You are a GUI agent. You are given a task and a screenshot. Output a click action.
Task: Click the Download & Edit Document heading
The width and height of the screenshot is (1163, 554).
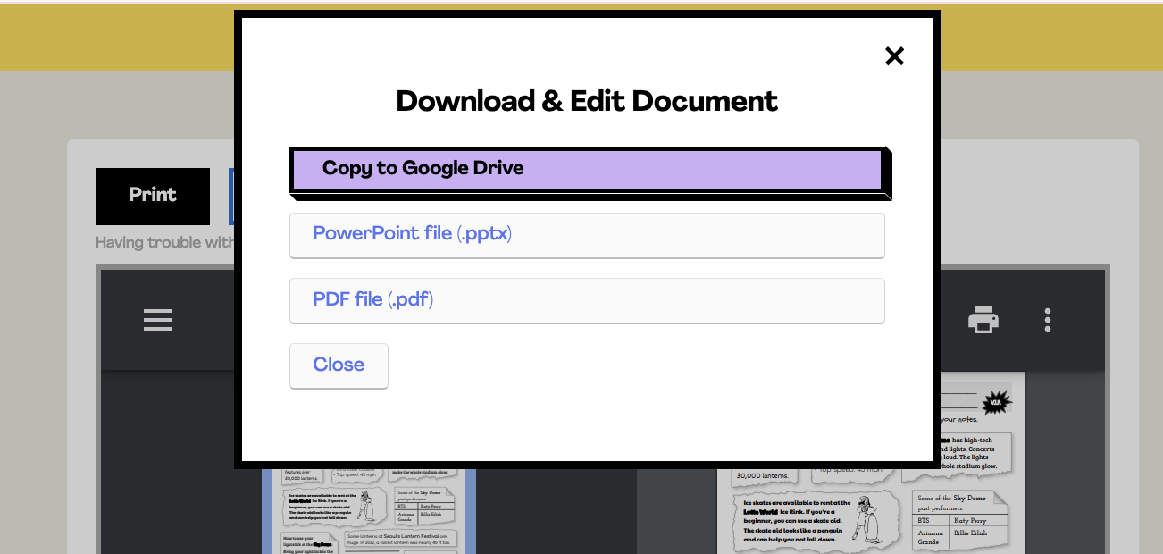click(x=587, y=101)
